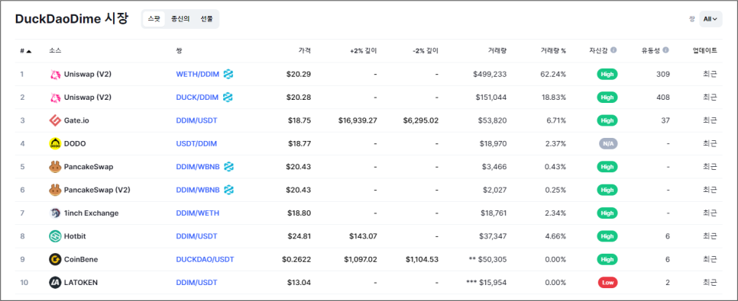Sort by the 거래량 column header

[497, 51]
